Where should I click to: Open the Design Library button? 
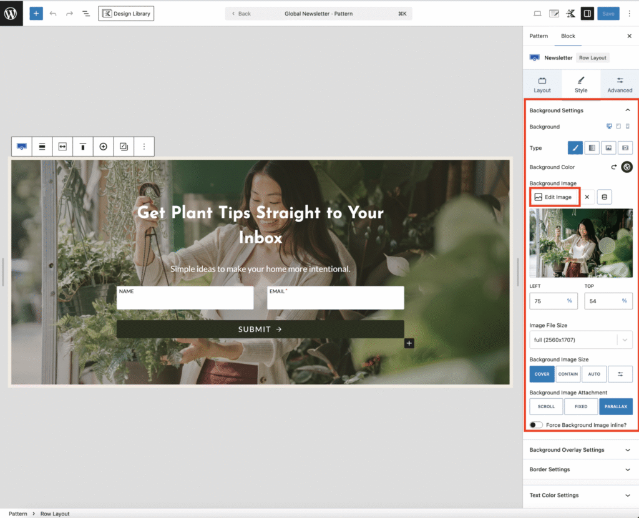(126, 13)
